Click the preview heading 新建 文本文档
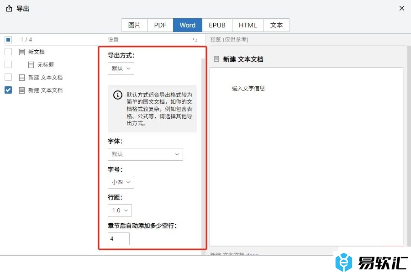The width and height of the screenshot is (411, 274). tap(243, 59)
